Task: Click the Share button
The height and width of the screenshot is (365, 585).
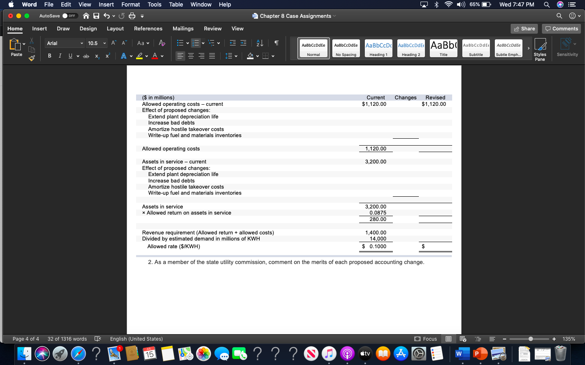Action: [524, 28]
